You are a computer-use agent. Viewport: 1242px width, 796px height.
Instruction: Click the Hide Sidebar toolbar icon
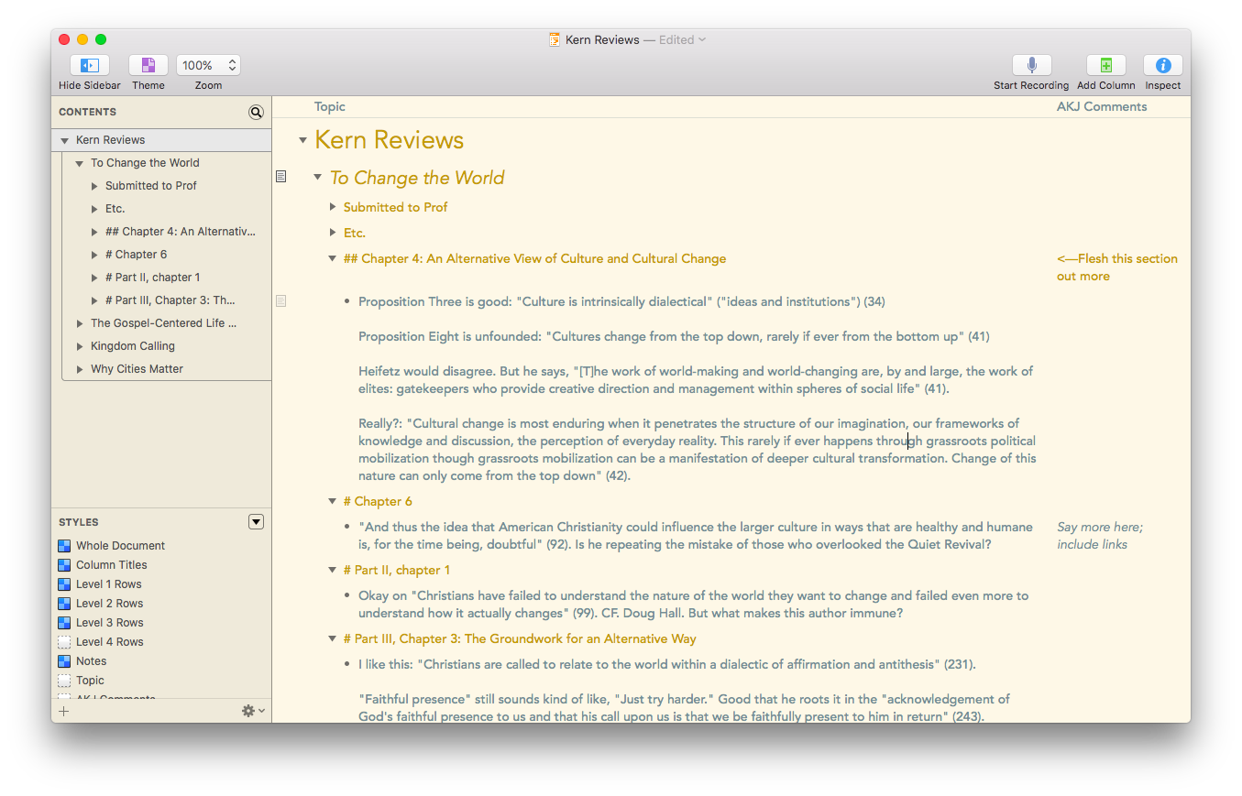(x=89, y=66)
